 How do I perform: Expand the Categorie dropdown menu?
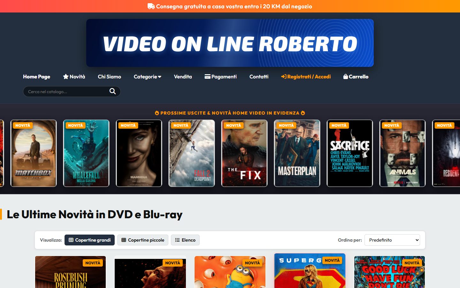coord(148,77)
